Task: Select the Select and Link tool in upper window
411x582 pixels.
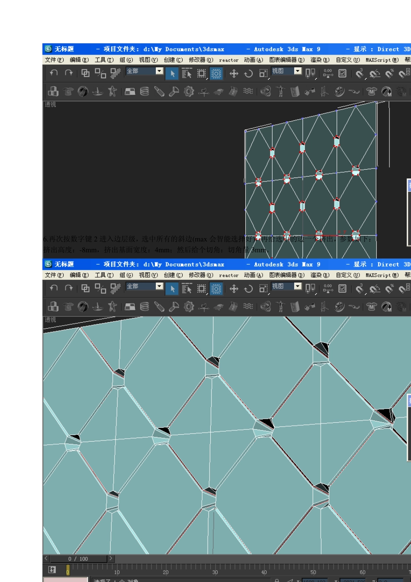Action: coord(85,73)
